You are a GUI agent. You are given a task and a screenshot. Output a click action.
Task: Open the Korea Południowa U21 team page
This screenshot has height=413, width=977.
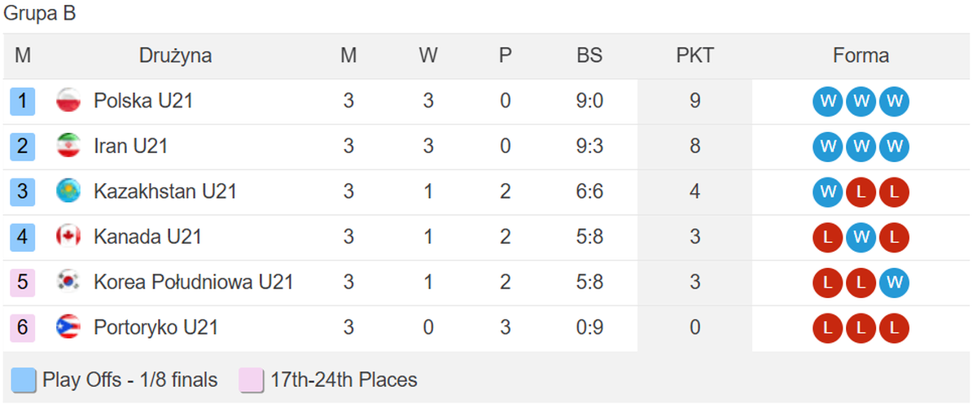tap(194, 283)
